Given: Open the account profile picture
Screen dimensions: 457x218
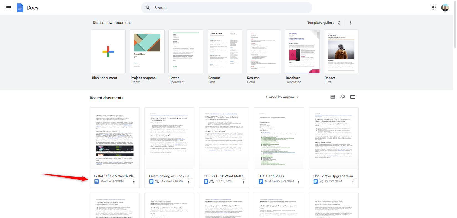Looking at the screenshot, I should pos(445,8).
